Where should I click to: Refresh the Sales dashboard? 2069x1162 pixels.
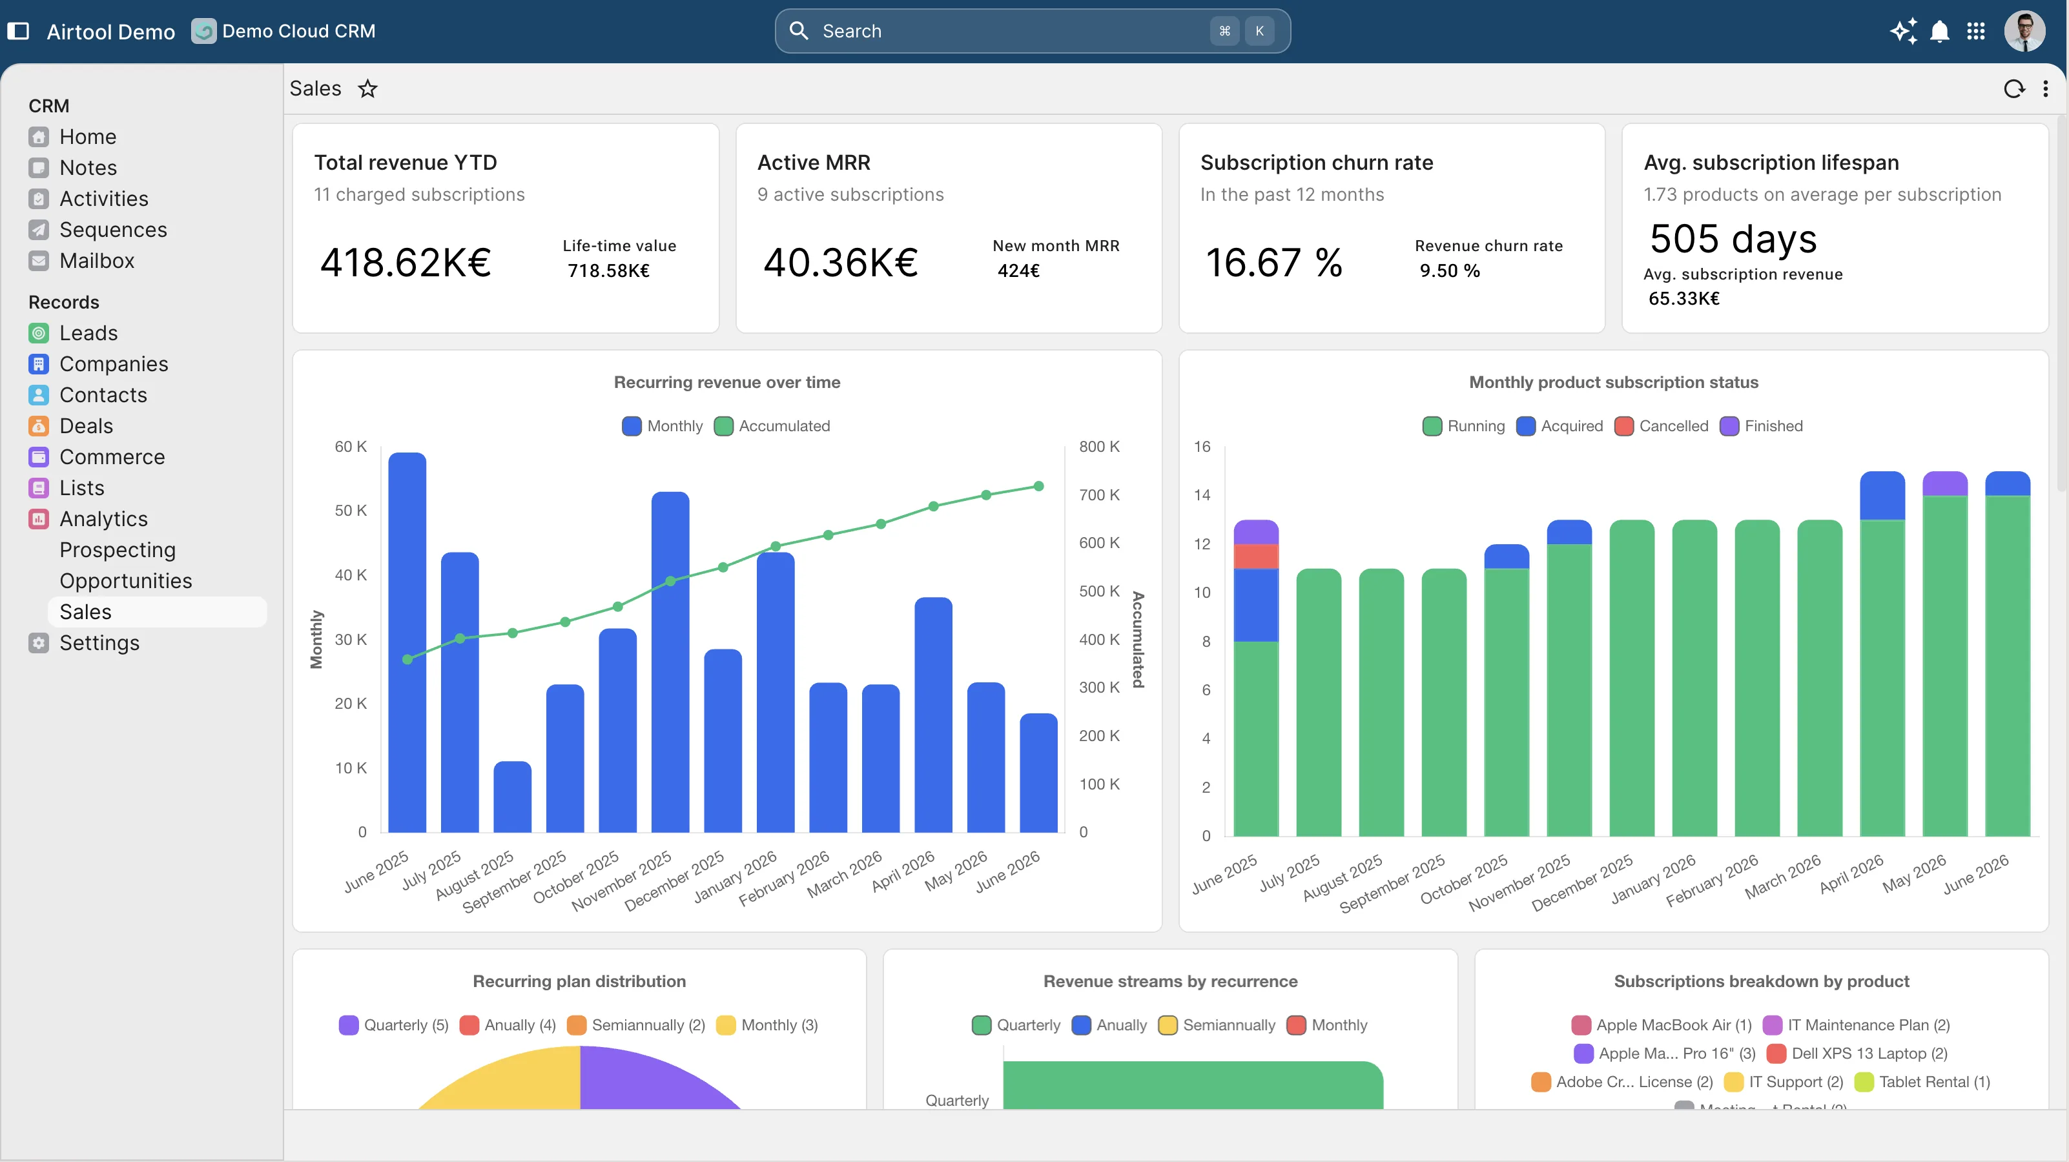[x=2013, y=88]
